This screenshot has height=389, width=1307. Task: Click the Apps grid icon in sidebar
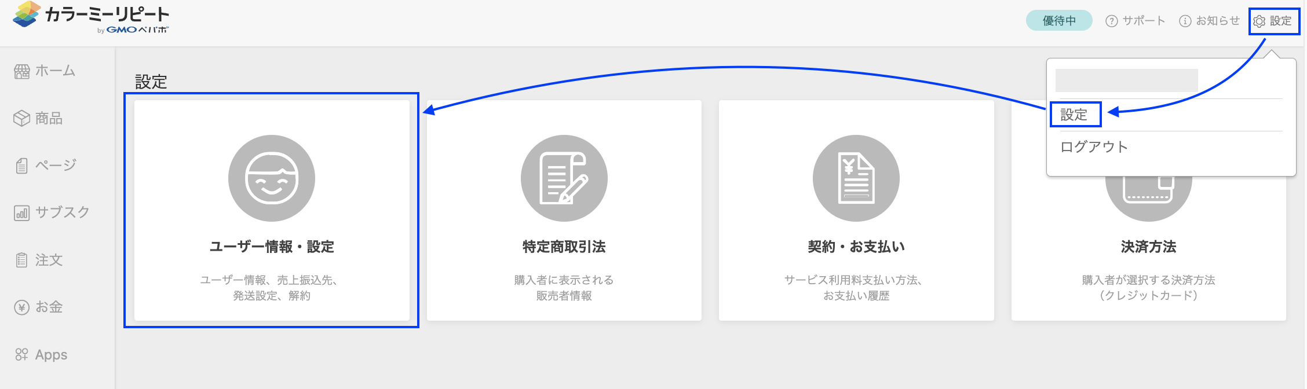tap(21, 354)
